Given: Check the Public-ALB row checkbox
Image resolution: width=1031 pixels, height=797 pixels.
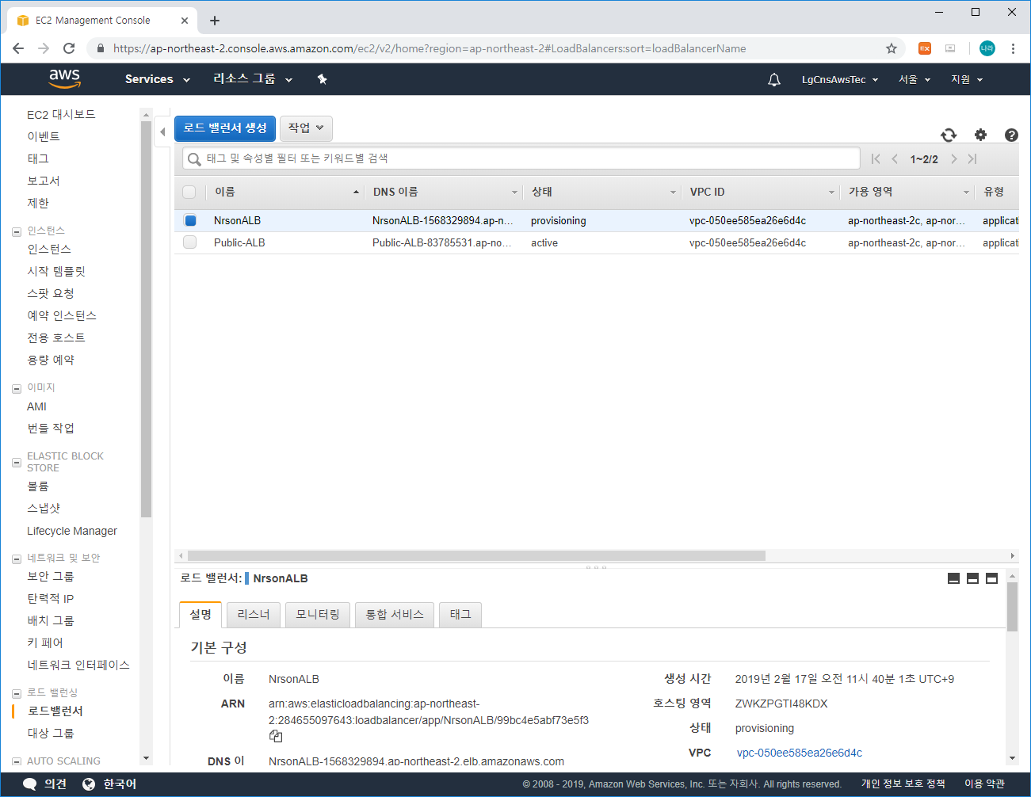Looking at the screenshot, I should [x=189, y=242].
